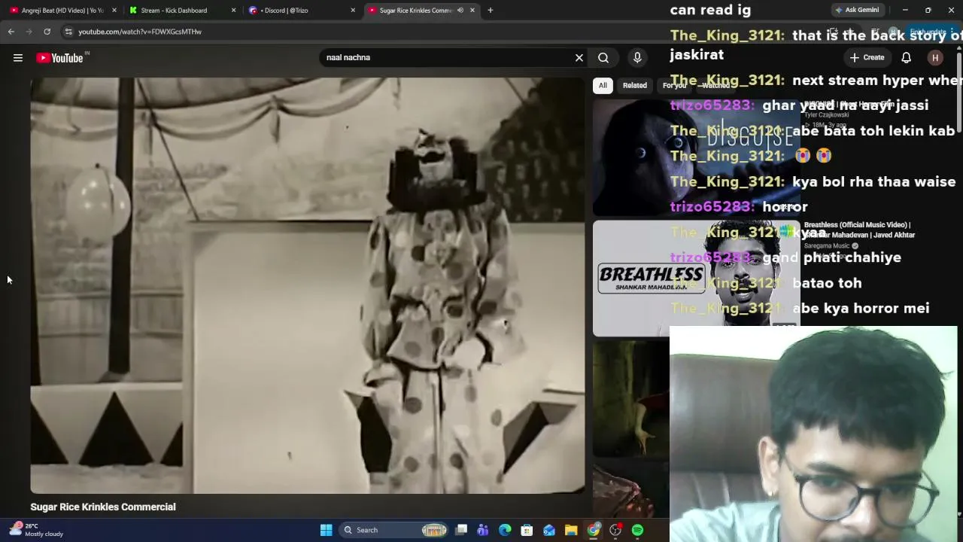
Task: Close the Sugar Rice Krinkles tab
Action: point(472,11)
